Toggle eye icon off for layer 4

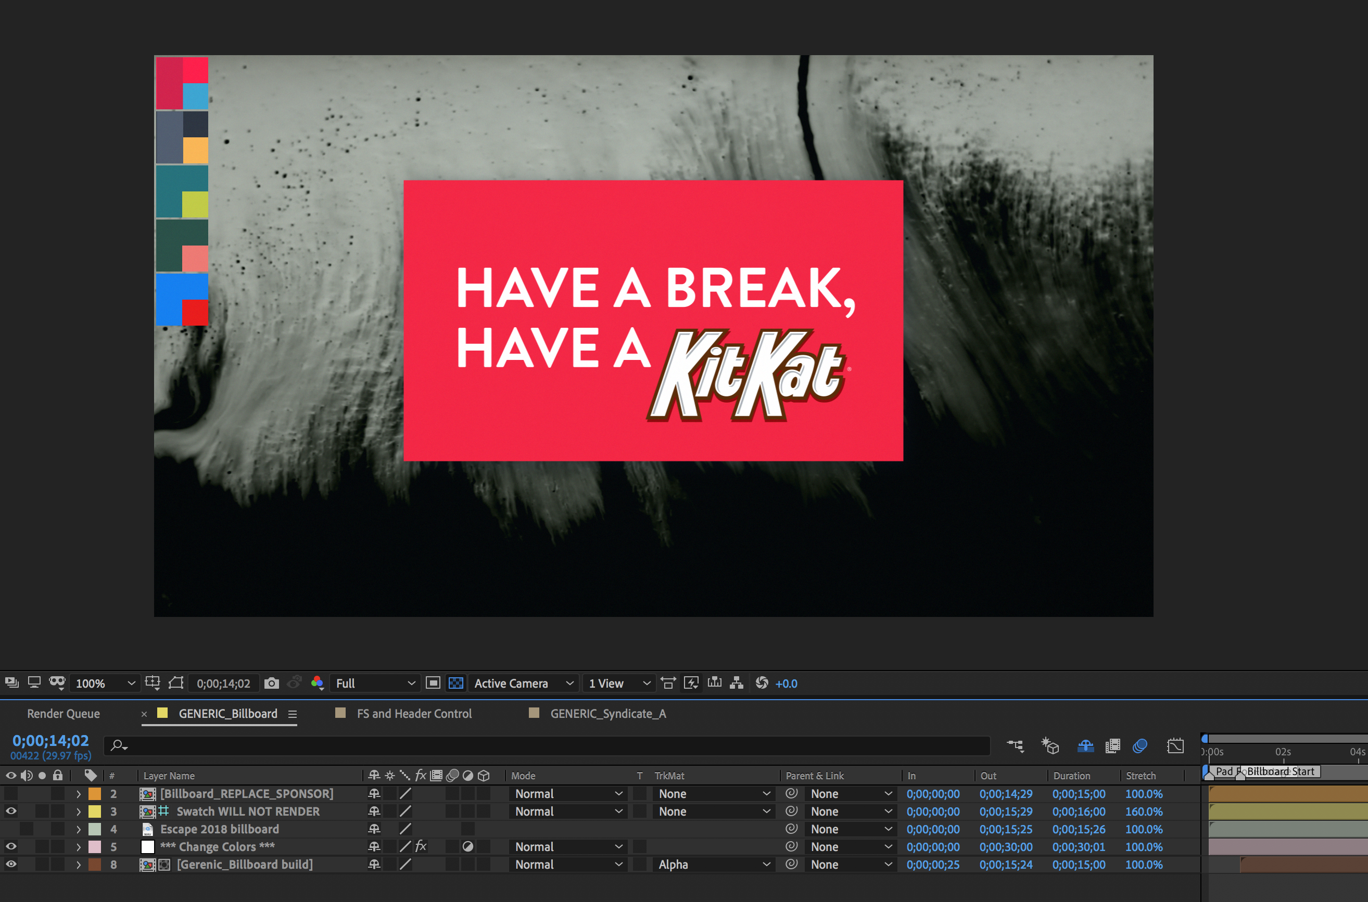(11, 830)
